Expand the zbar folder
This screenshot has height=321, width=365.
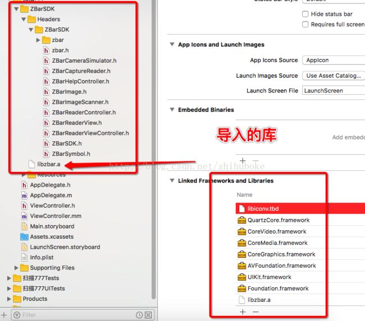38,40
